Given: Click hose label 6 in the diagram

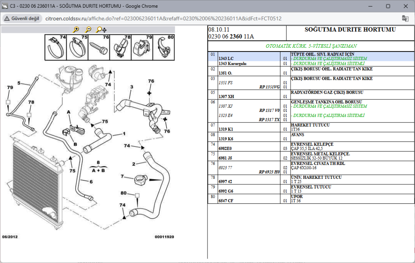Looking at the screenshot, I should 91,182.
